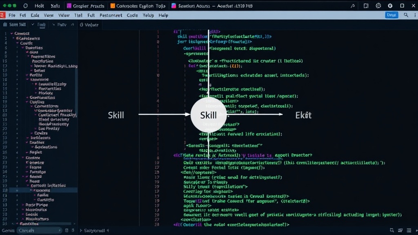Switch to the Conrobtes Egilon Tojls tab
Image resolution: width=418 pixels, height=235 pixels.
(x=138, y=6)
